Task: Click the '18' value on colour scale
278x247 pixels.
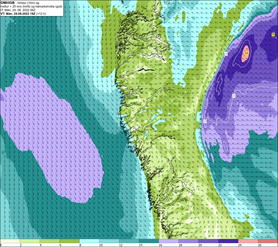Action: tap(180, 245)
